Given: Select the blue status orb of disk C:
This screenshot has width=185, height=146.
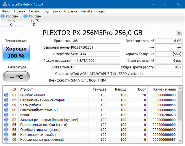Looking at the screenshot, I should (3, 16).
